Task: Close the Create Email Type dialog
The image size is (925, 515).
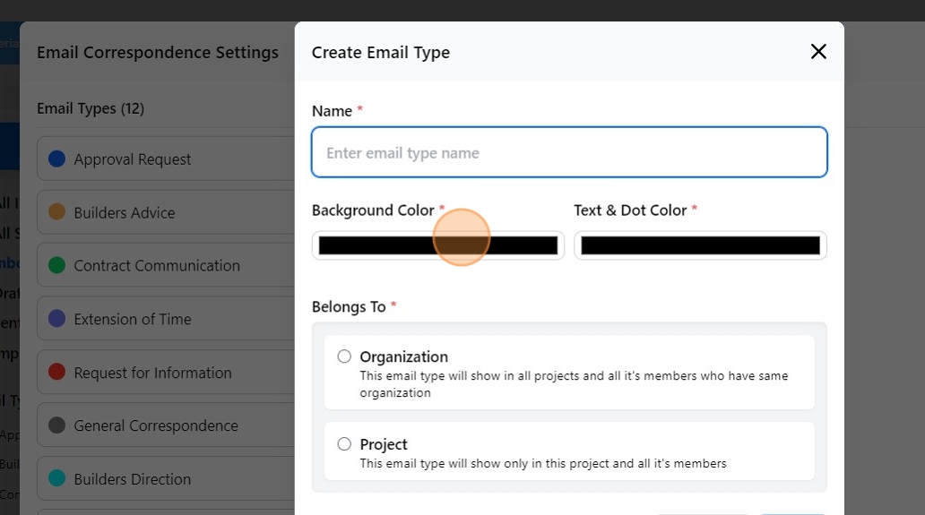Action: coord(817,52)
